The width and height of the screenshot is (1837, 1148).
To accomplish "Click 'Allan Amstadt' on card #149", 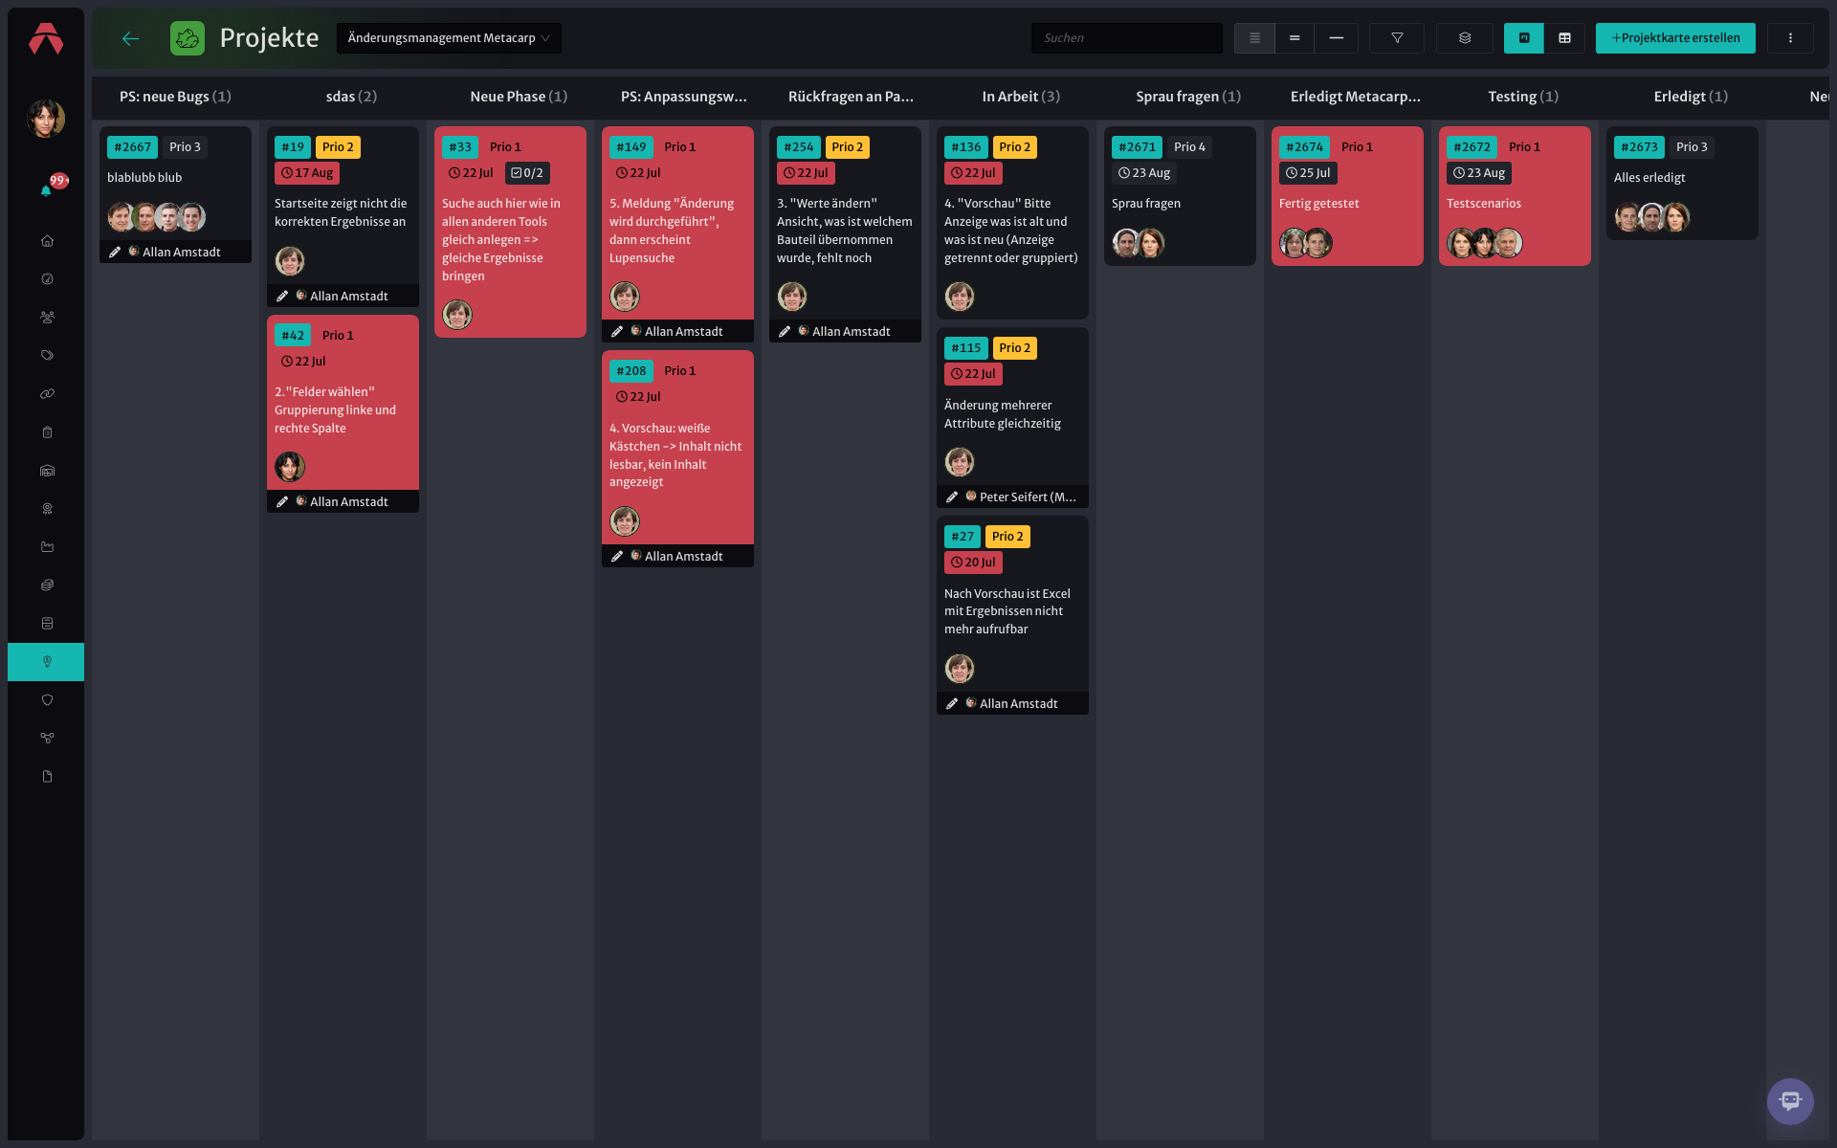I will [x=684, y=332].
